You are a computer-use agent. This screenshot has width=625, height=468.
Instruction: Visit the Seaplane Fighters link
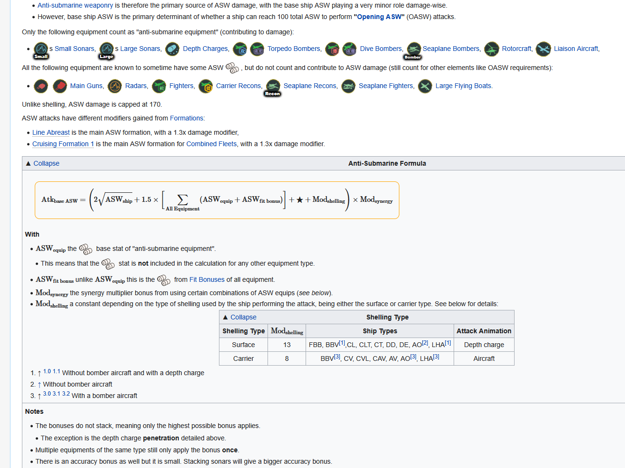386,86
